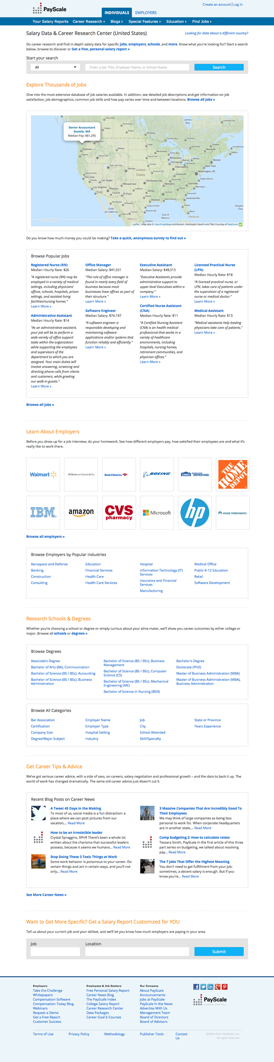Open the Boeing employer logo
The height and width of the screenshot is (1062, 274).
pyautogui.click(x=157, y=474)
